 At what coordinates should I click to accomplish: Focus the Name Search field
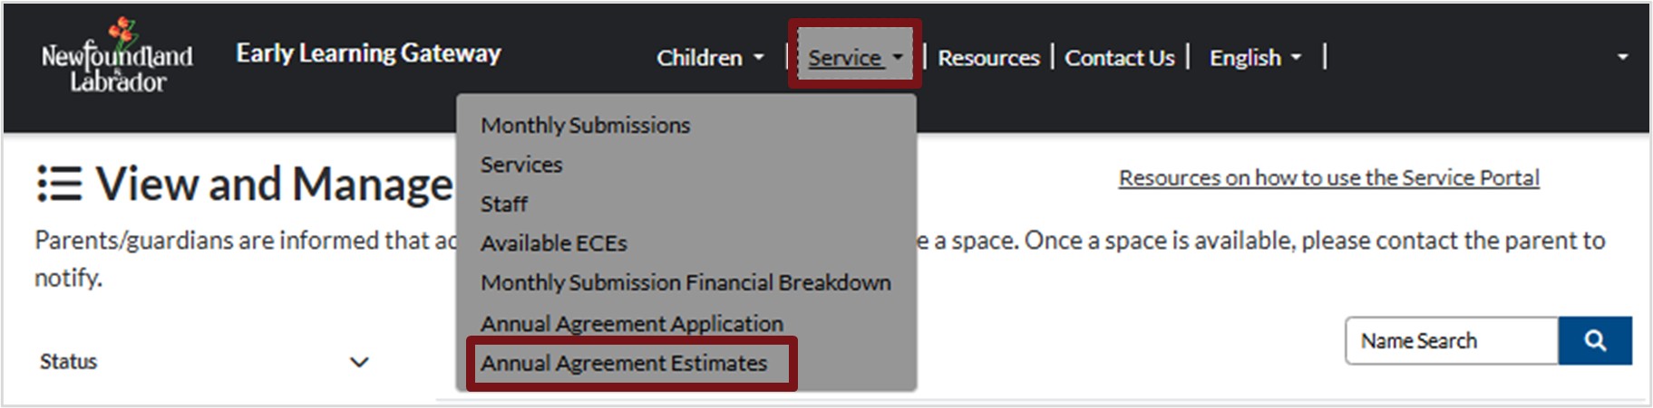pos(1451,341)
